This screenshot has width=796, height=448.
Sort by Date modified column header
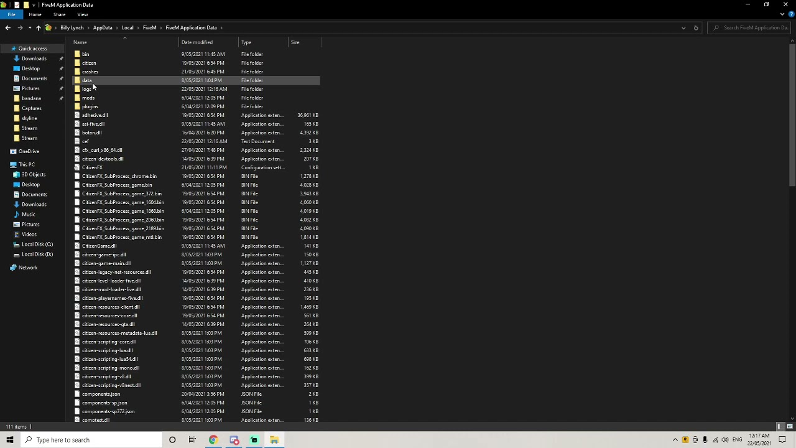(197, 42)
